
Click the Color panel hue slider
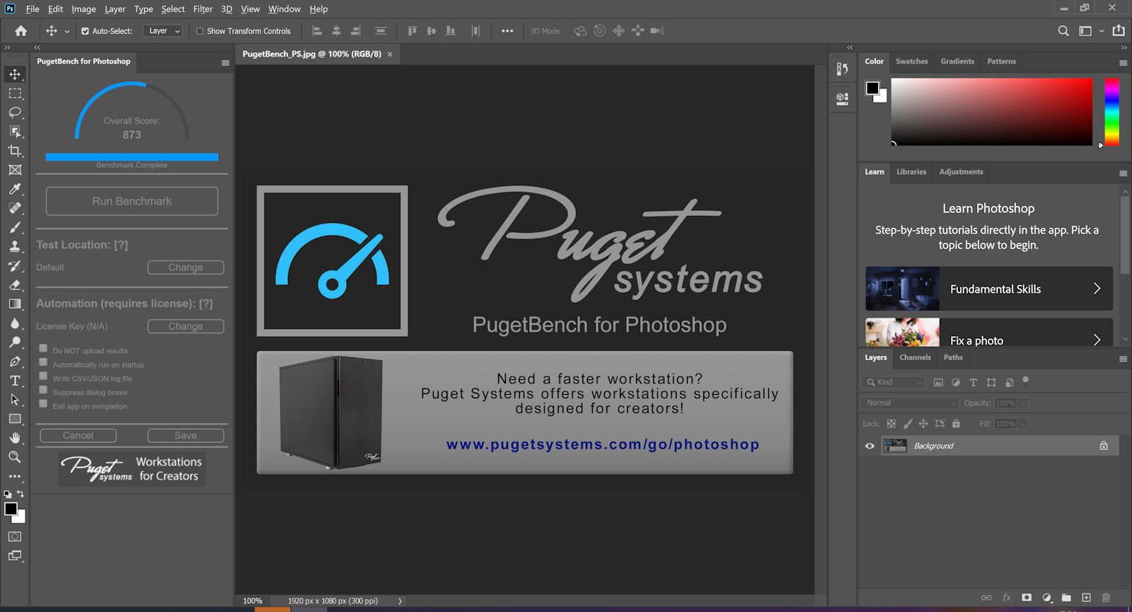tap(1112, 112)
